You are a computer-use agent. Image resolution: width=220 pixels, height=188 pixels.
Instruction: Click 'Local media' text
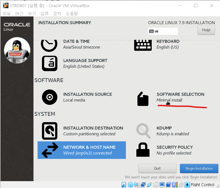pyautogui.click(x=74, y=100)
